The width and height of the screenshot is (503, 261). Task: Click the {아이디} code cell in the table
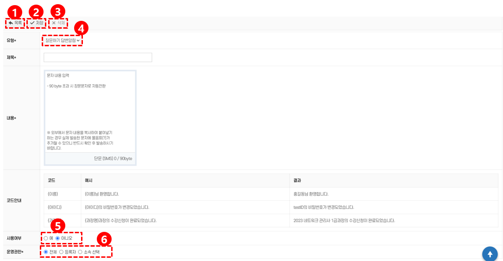54,207
